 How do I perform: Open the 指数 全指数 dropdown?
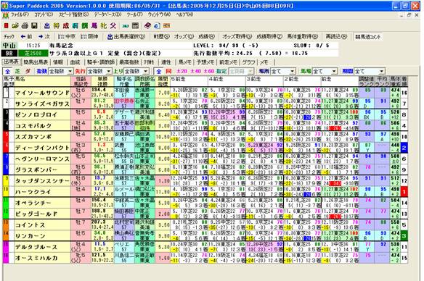[61, 72]
